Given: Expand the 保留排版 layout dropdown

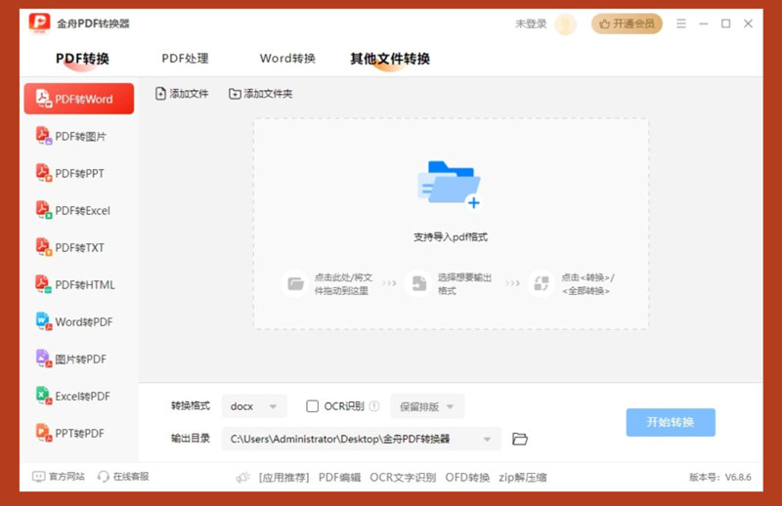Looking at the screenshot, I should point(427,406).
